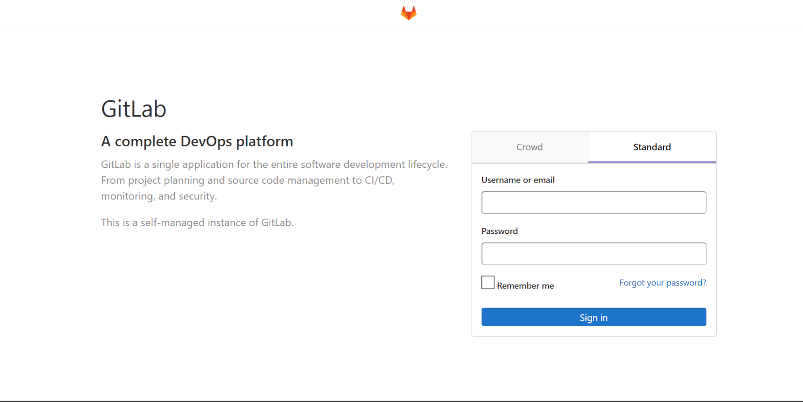Viewport: 803px width, 402px height.
Task: Switch to the Crowd login tab
Action: (x=530, y=147)
